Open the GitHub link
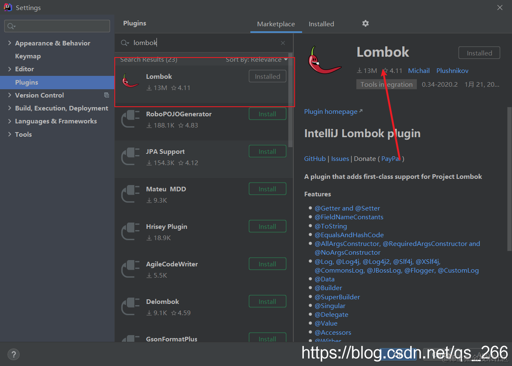The width and height of the screenshot is (512, 366). pyautogui.click(x=315, y=158)
